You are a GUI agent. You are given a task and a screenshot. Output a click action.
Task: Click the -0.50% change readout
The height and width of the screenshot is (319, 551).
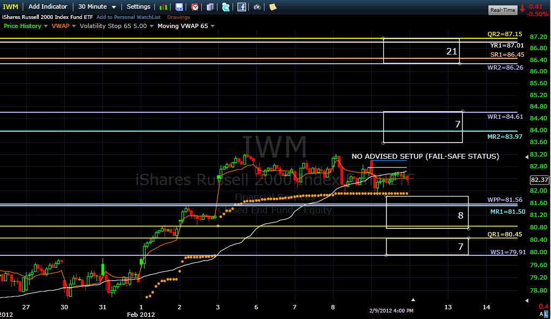coord(538,15)
